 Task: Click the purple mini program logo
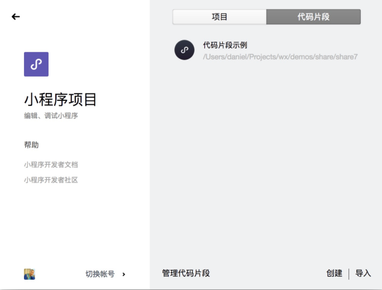click(x=36, y=64)
